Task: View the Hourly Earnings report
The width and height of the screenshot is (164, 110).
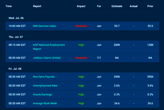Action: (x=42, y=94)
